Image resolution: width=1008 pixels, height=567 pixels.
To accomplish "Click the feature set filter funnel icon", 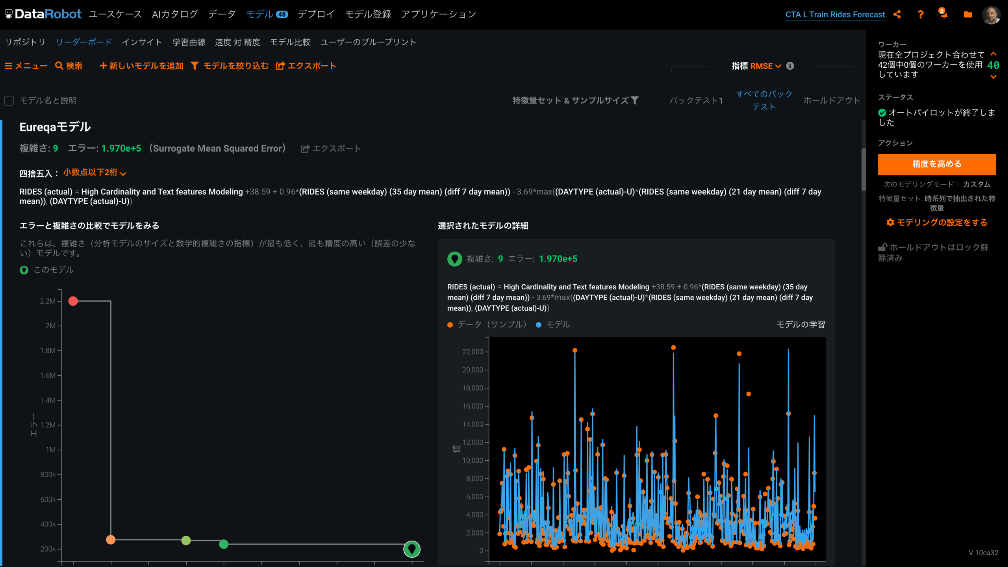I will [635, 100].
